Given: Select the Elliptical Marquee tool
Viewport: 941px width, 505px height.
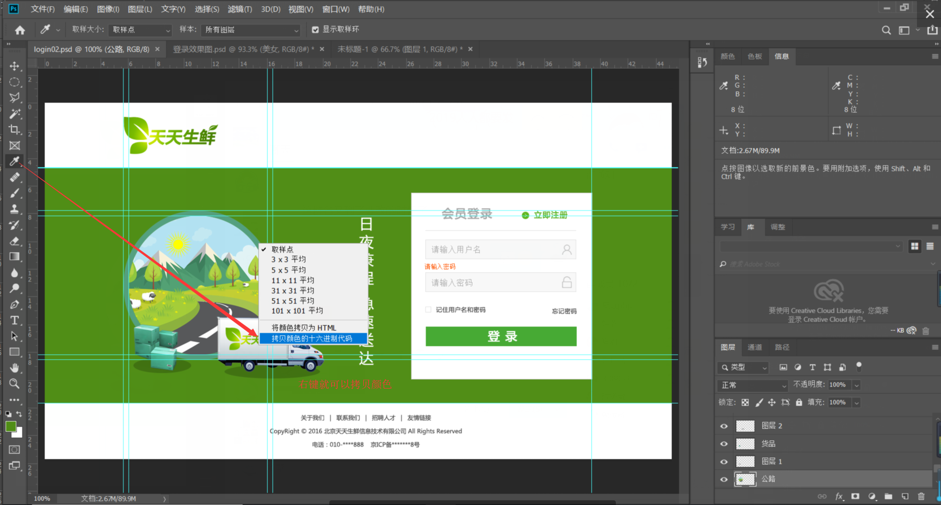Looking at the screenshot, I should (15, 82).
